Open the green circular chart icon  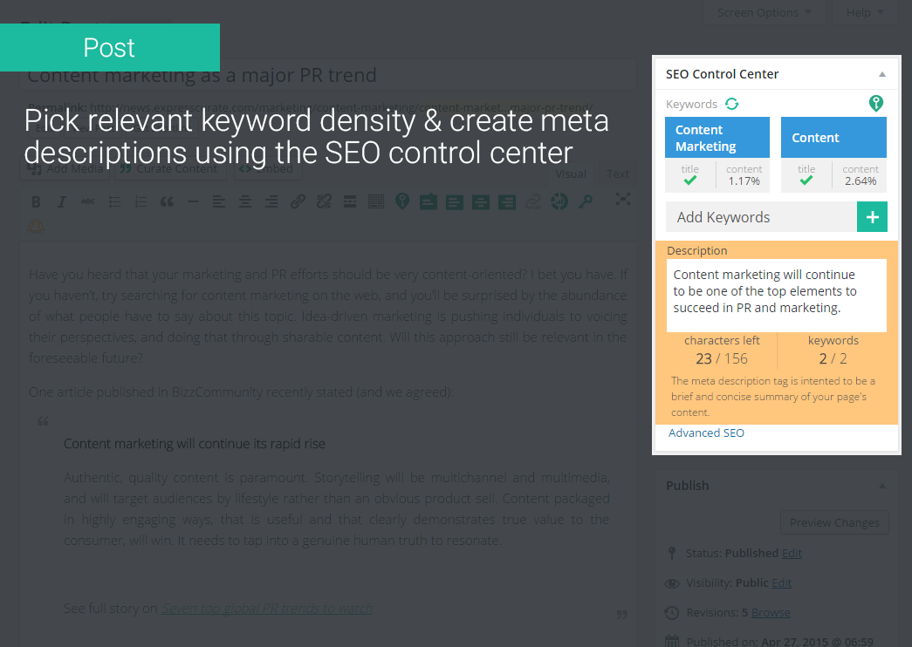(x=559, y=201)
